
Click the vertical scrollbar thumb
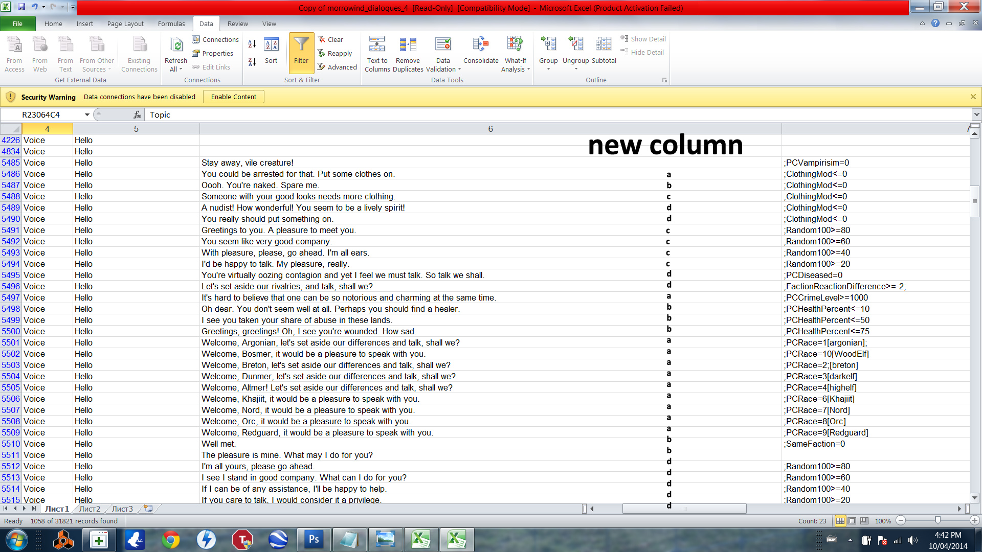click(975, 201)
